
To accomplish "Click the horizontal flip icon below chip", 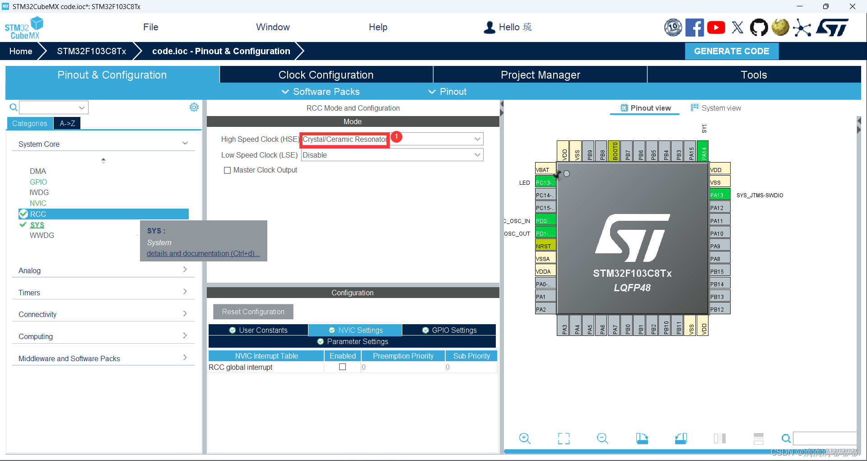I will (720, 438).
